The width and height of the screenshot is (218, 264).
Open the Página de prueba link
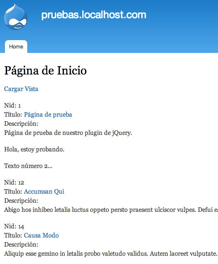[48, 115]
